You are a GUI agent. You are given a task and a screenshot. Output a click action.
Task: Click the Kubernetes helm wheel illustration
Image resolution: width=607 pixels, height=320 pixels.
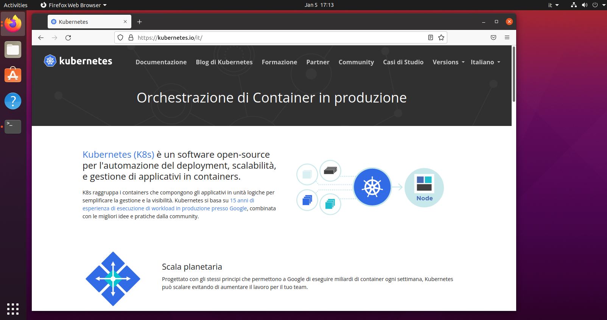(372, 187)
